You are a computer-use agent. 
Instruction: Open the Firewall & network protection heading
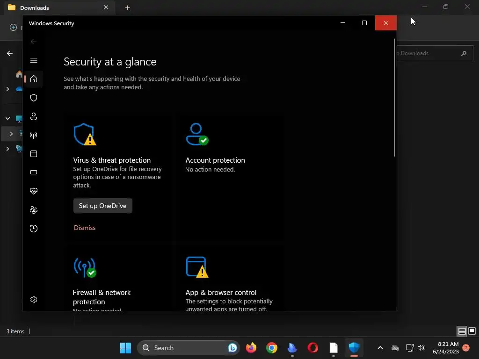pyautogui.click(x=102, y=297)
